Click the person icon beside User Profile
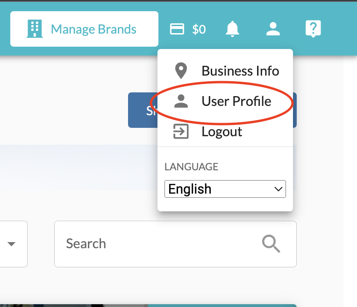The image size is (357, 307). [x=181, y=101]
